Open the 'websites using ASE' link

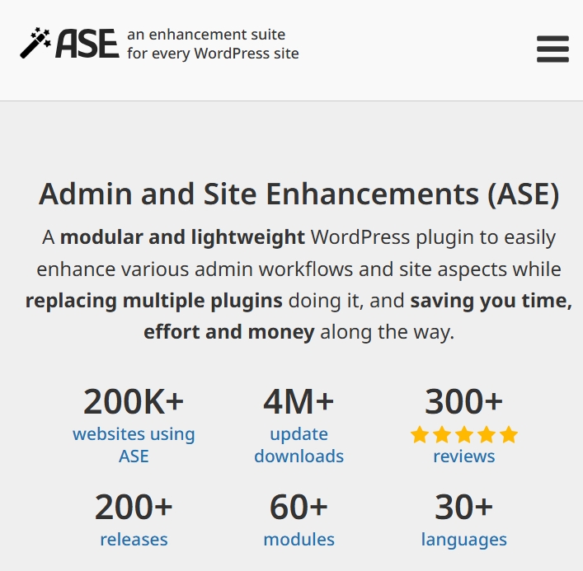(134, 445)
